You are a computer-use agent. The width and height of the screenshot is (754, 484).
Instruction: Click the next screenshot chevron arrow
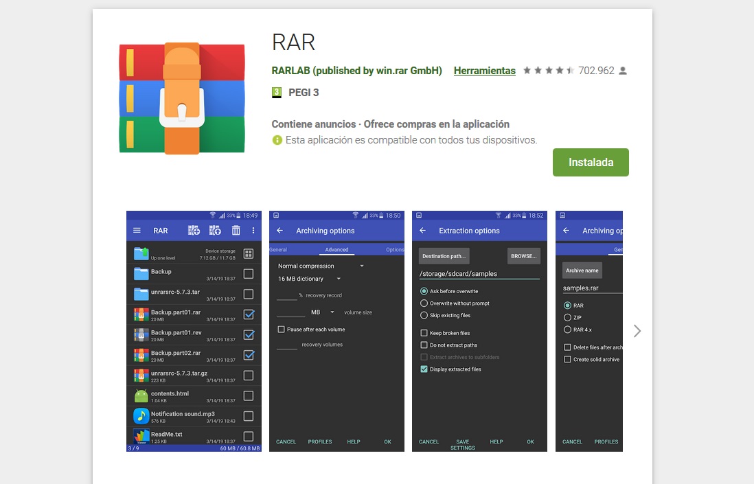coord(637,331)
